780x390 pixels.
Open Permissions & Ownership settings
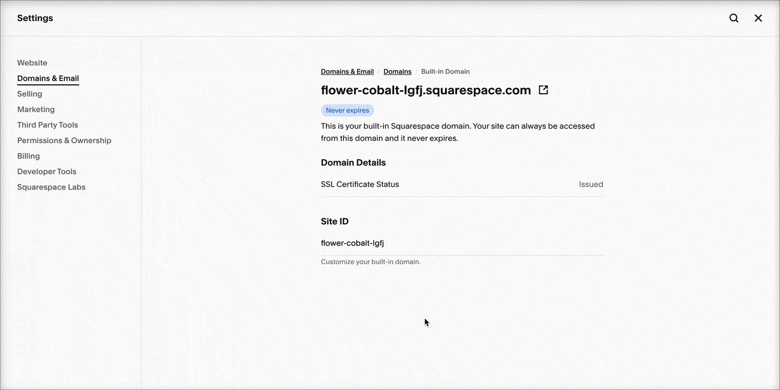point(64,140)
